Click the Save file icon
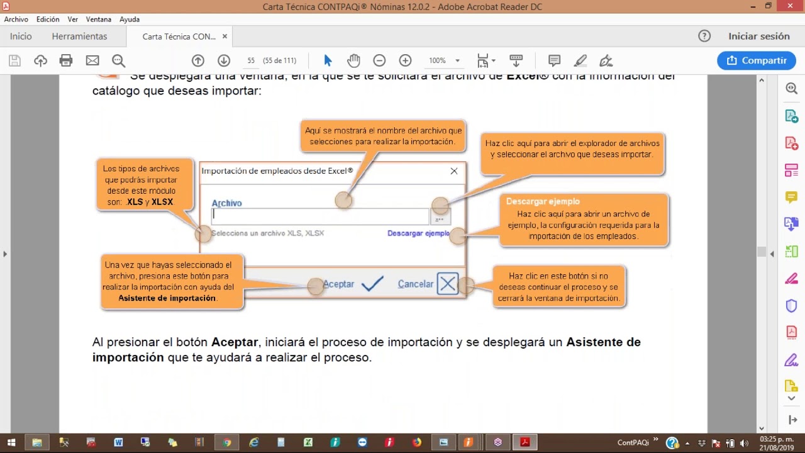 14,60
